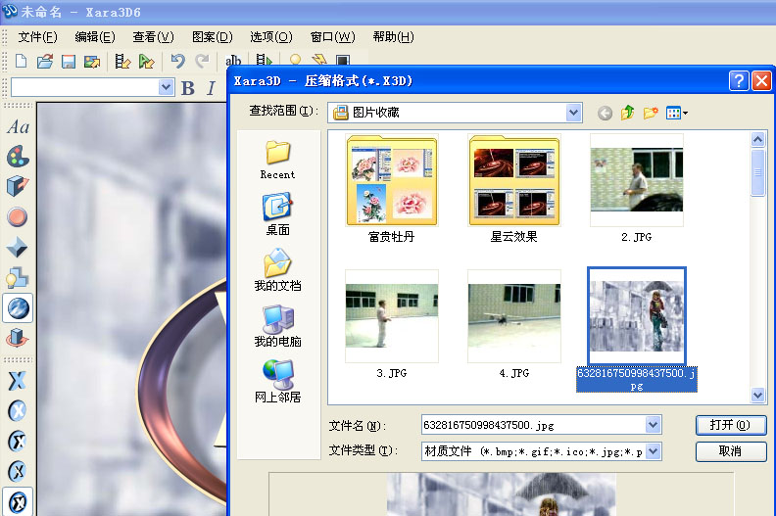Go to 网上邻居 in places bar
Viewport: 776px width, 516px height.
(277, 382)
